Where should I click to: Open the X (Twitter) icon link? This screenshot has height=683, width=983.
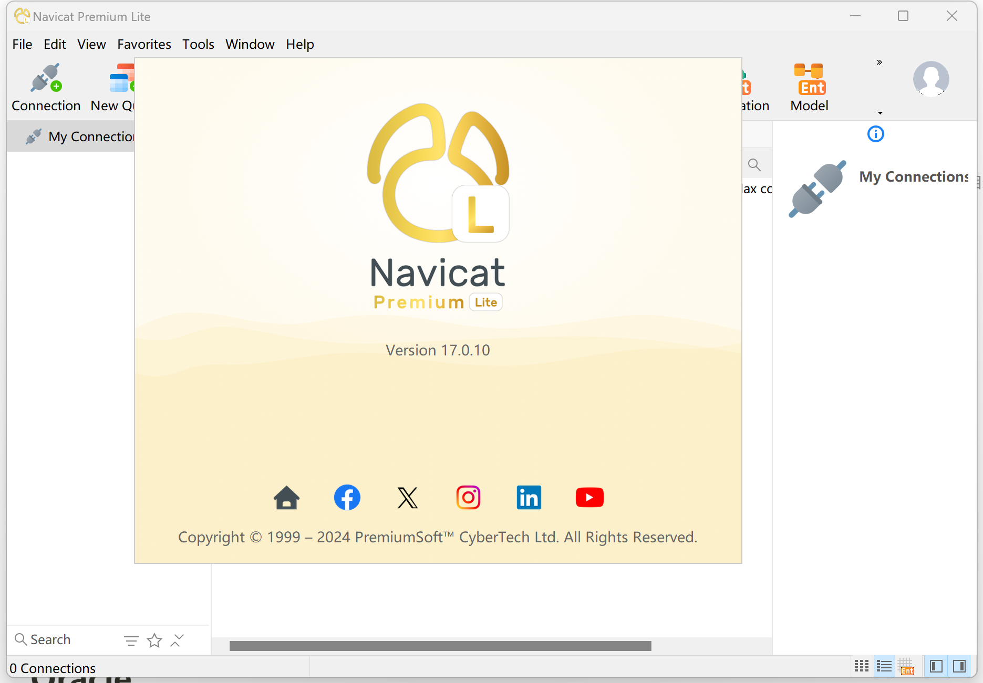click(x=408, y=498)
